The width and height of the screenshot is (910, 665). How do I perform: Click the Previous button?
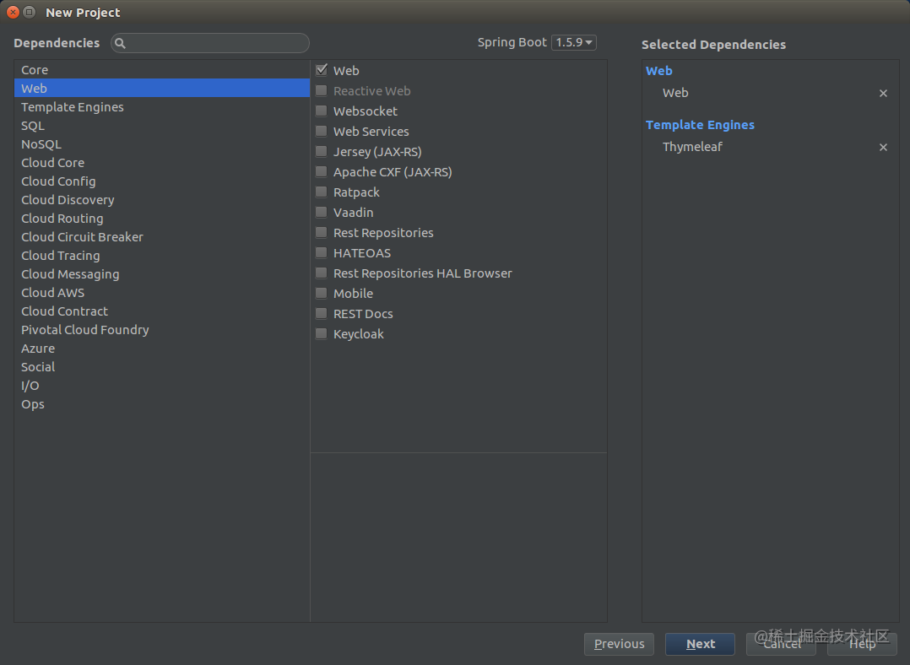[619, 644]
